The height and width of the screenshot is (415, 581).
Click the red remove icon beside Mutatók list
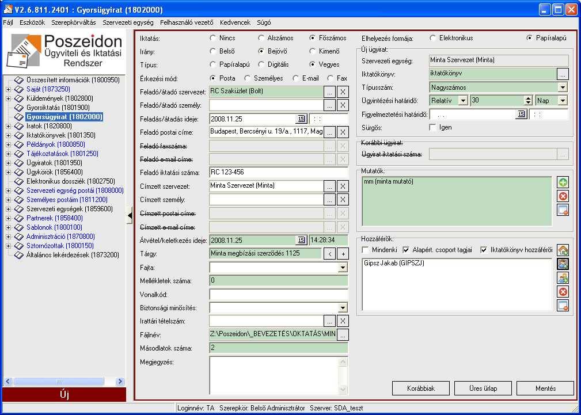(563, 196)
